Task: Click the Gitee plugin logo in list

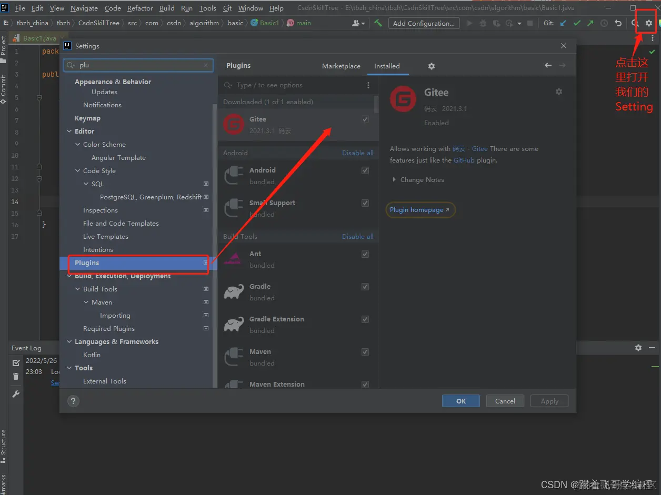Action: [233, 124]
